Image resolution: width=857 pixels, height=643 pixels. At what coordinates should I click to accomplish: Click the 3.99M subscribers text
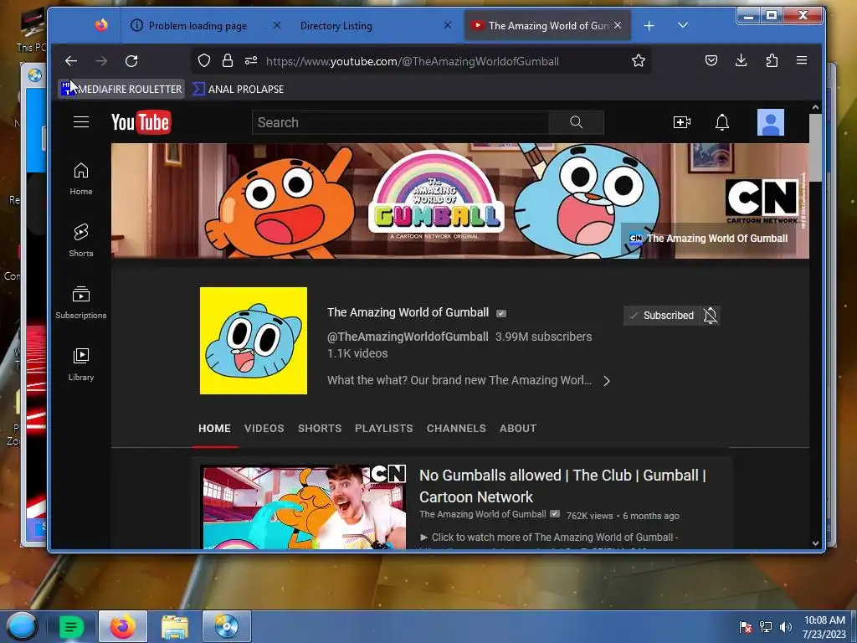pyautogui.click(x=543, y=337)
